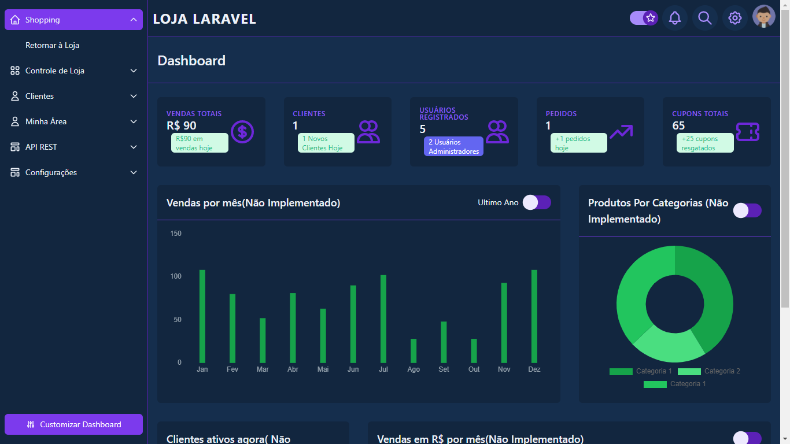Open the user avatar profile menu
Image resolution: width=790 pixels, height=444 pixels.
[x=764, y=17]
